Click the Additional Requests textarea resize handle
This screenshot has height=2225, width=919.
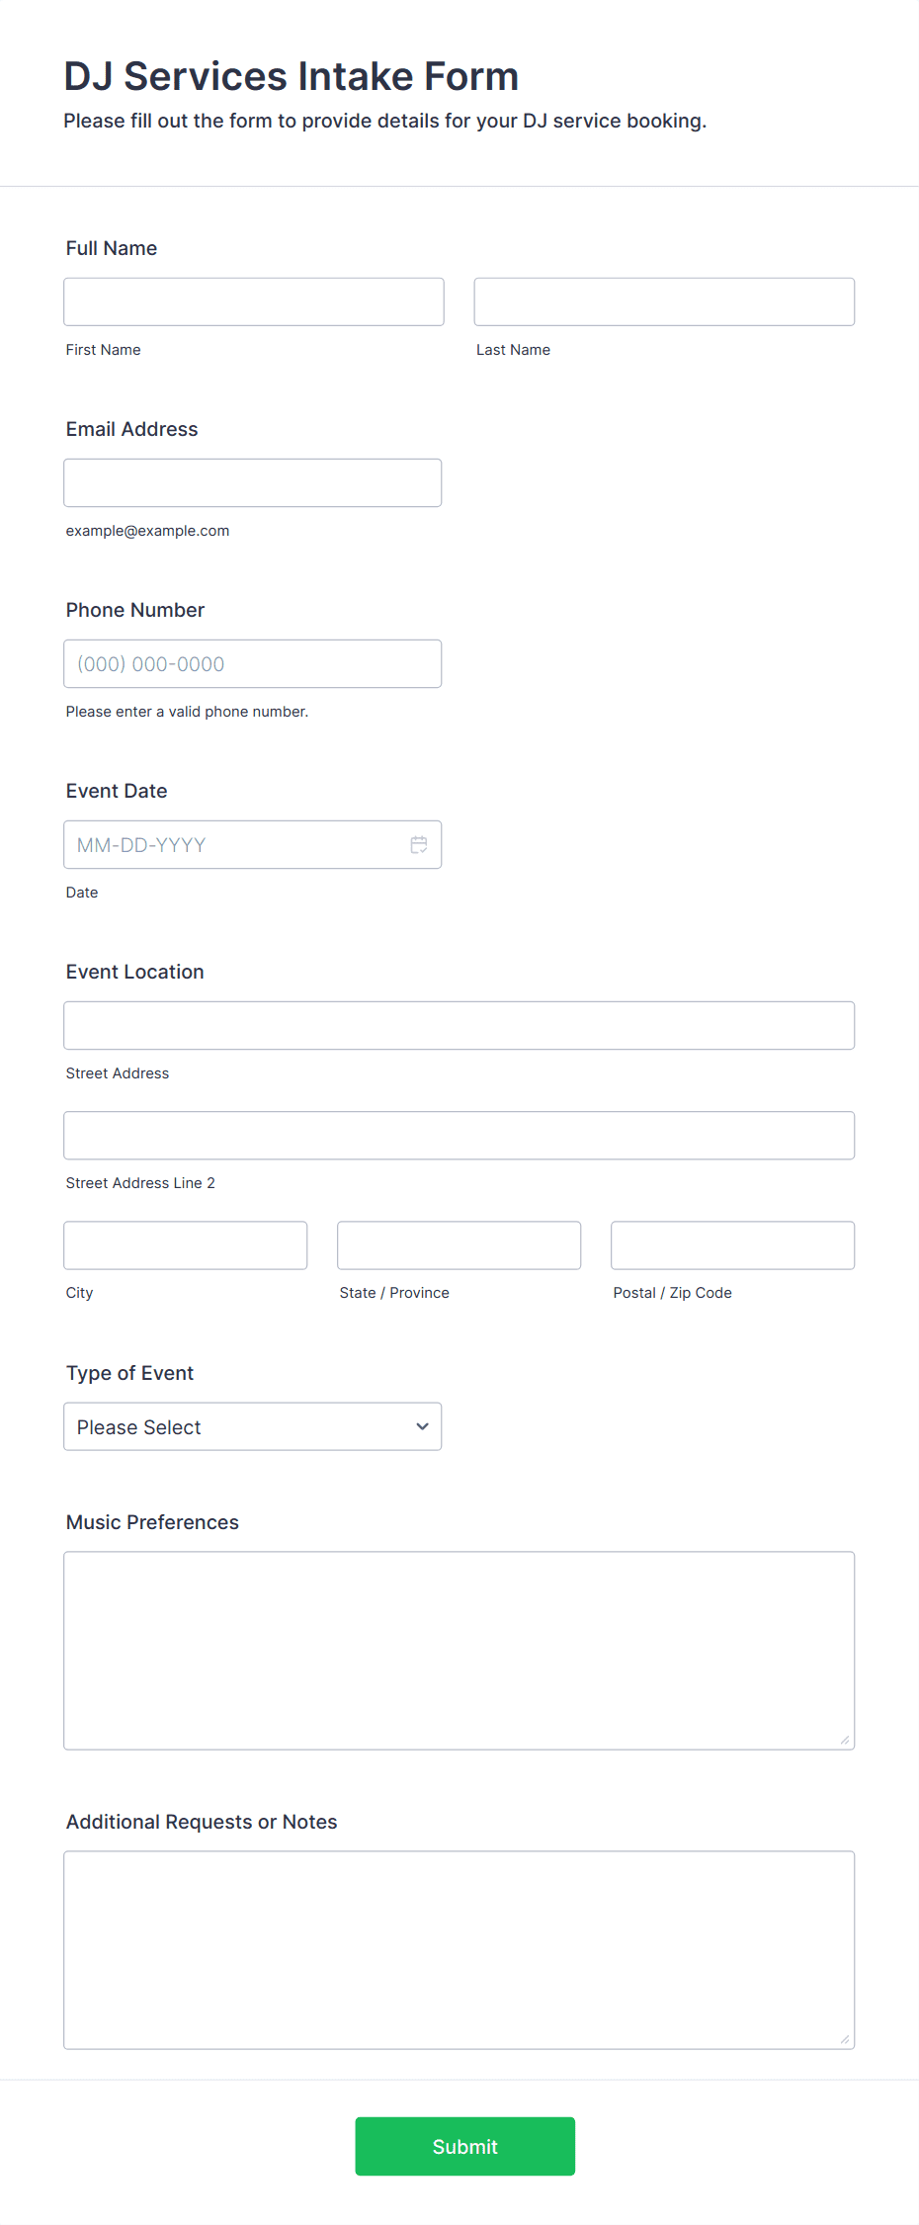[x=845, y=2039]
